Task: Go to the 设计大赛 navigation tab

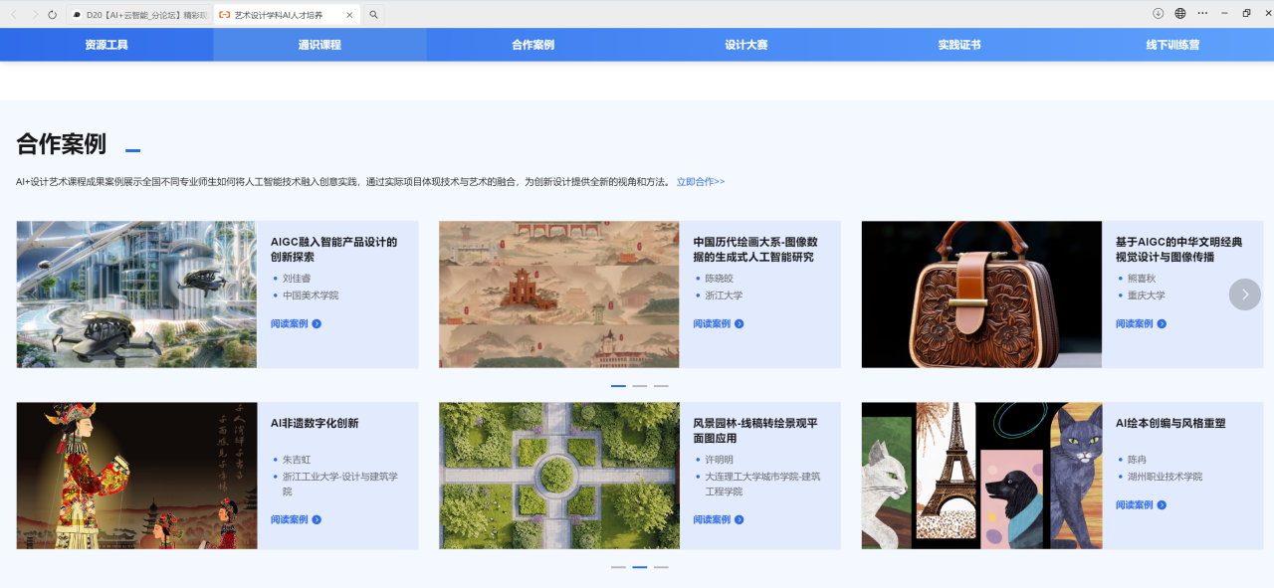Action: point(745,45)
